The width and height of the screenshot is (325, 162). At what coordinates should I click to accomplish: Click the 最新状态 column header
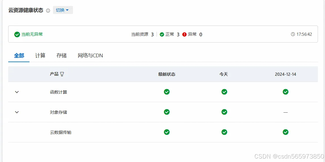(x=167, y=74)
